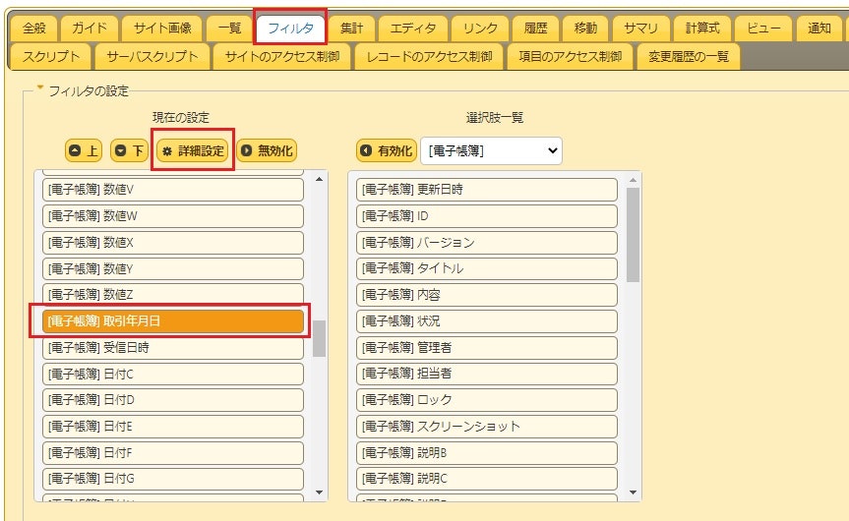Image resolution: width=849 pixels, height=521 pixels.
Task: Select [電子帳簿] 日付F item
Action: pyautogui.click(x=173, y=453)
